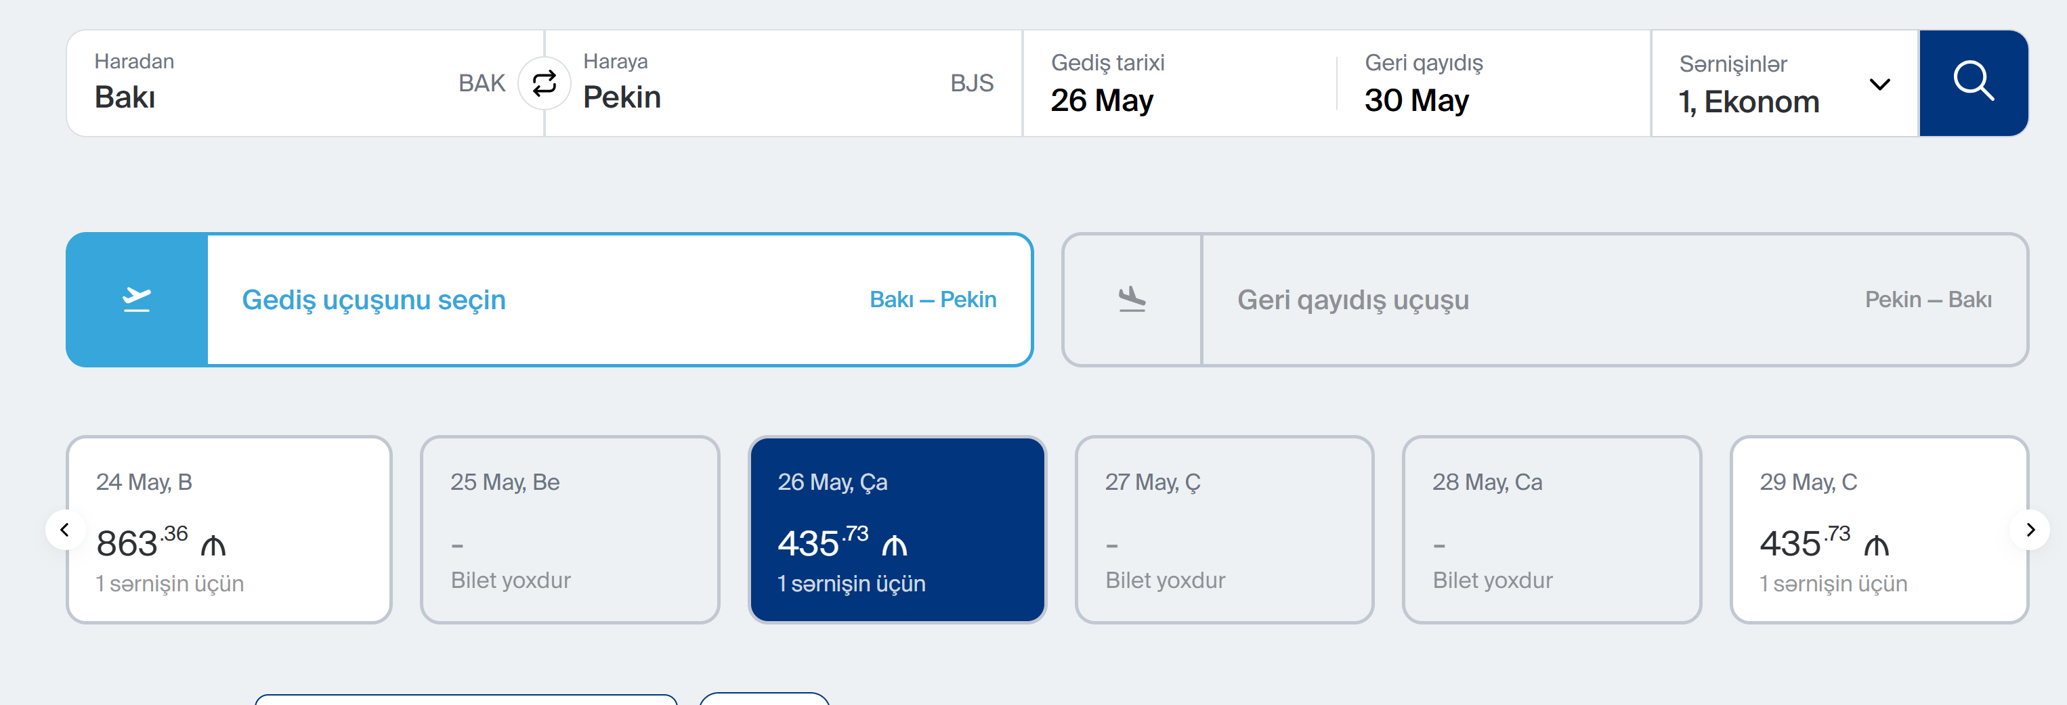
Task: Click the magnifying glass search button
Action: [x=1972, y=83]
